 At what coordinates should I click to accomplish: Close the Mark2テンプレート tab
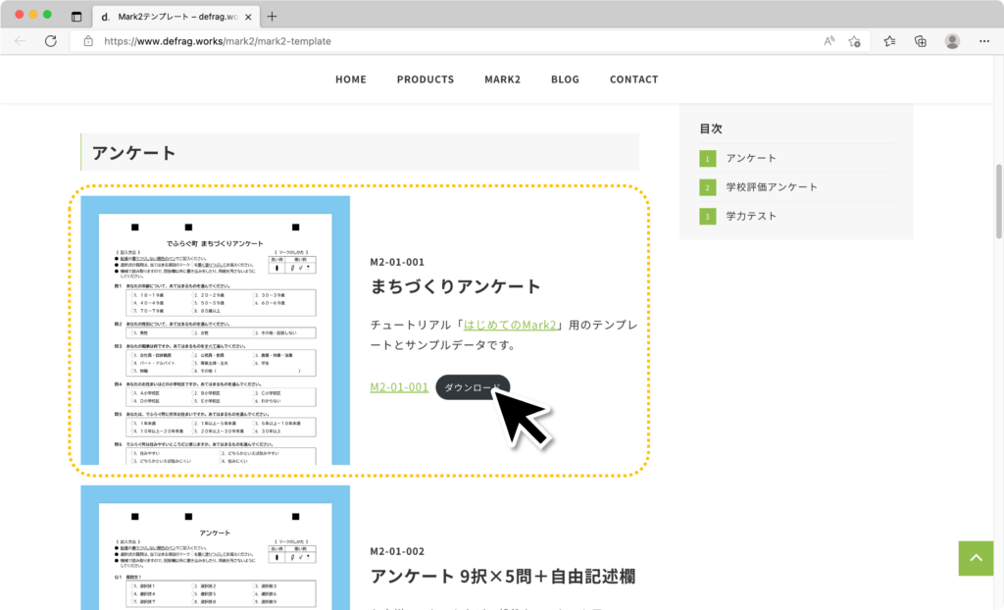pyautogui.click(x=248, y=17)
